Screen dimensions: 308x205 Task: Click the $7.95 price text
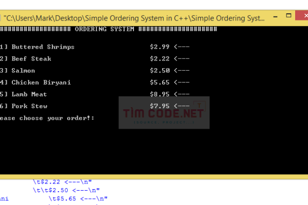(x=160, y=106)
